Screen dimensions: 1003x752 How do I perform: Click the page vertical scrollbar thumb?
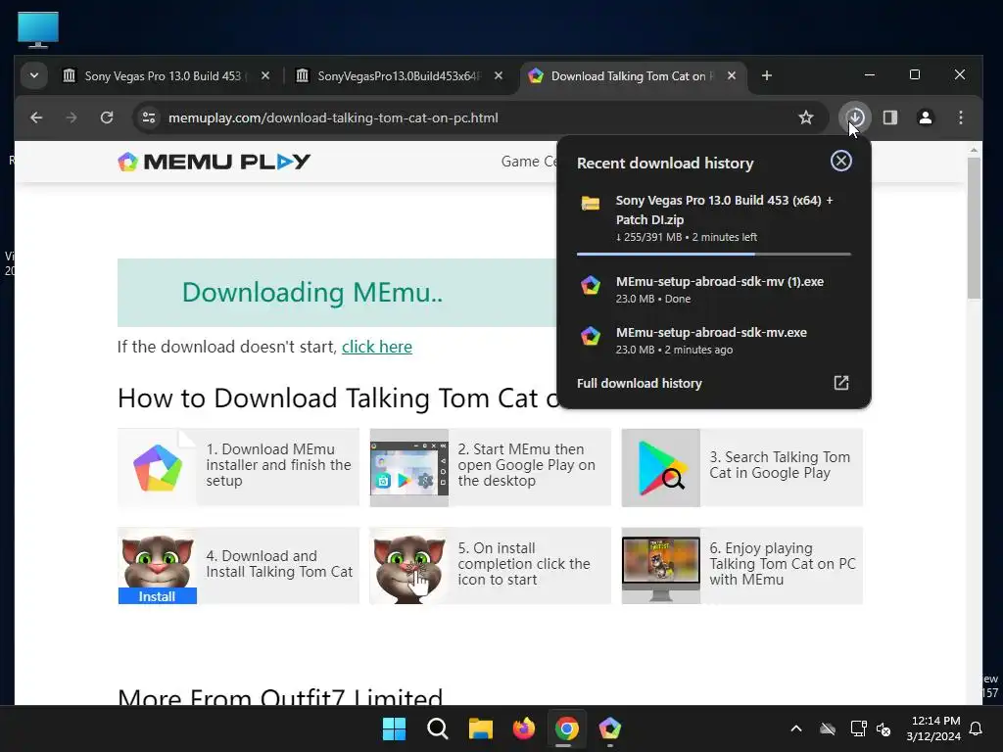(974, 227)
